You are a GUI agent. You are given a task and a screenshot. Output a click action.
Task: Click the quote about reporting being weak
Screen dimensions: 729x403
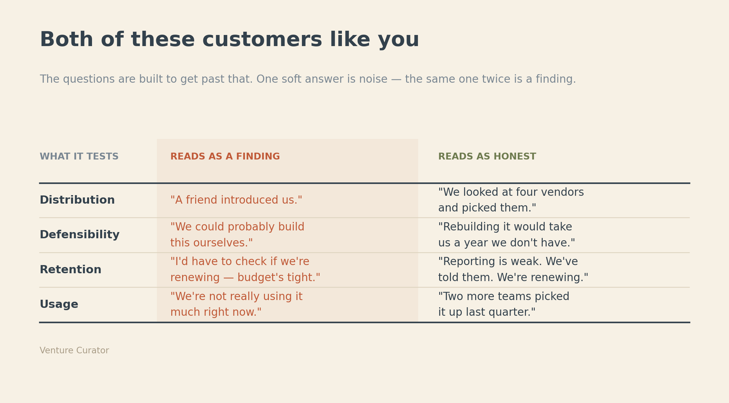pyautogui.click(x=513, y=270)
